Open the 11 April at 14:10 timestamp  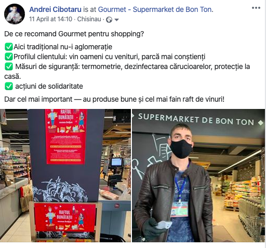click(x=50, y=19)
